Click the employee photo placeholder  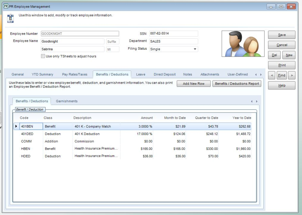click(x=243, y=44)
